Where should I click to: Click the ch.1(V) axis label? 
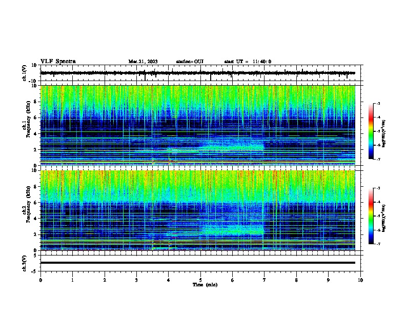[25, 73]
